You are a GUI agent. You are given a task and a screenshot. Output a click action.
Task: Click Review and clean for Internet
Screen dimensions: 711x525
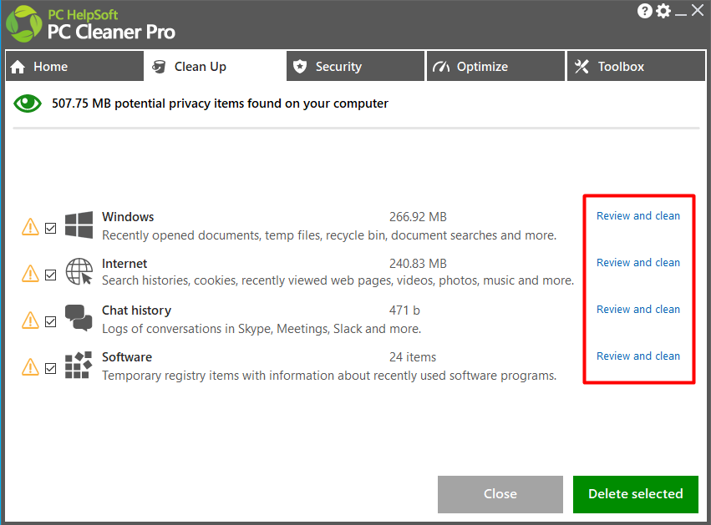(638, 263)
